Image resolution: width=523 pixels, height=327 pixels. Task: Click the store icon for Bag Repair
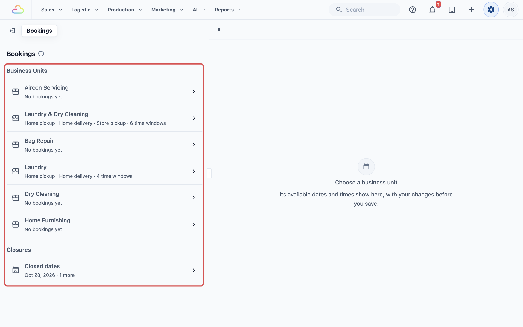coord(16,145)
